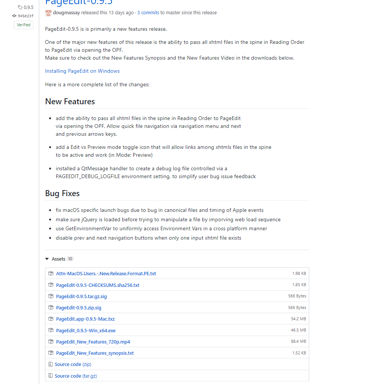Click package icon beside PageEdit_0.9.5-Win_x64.exe

51,330
